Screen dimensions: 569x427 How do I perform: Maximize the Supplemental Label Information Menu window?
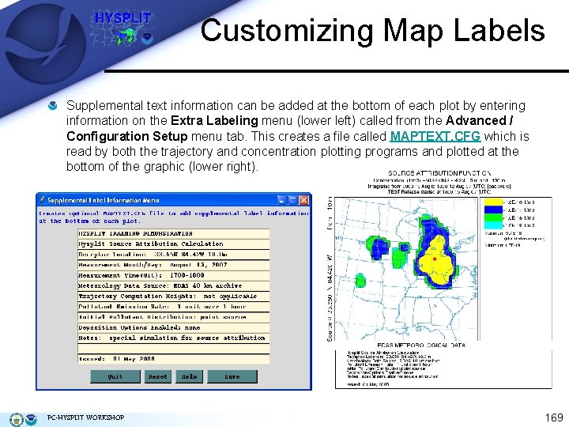tap(292, 200)
